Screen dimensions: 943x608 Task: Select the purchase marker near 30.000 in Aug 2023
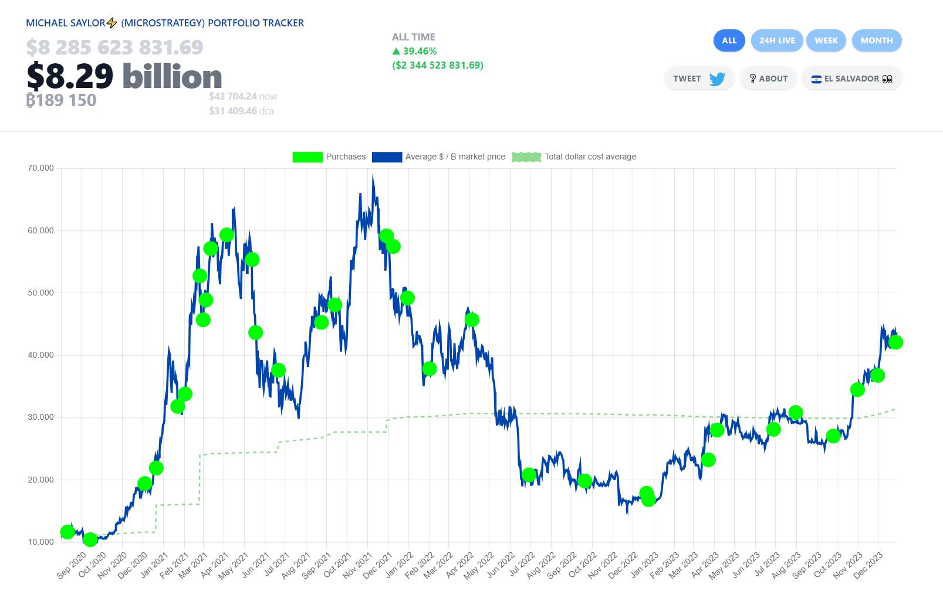tap(796, 413)
